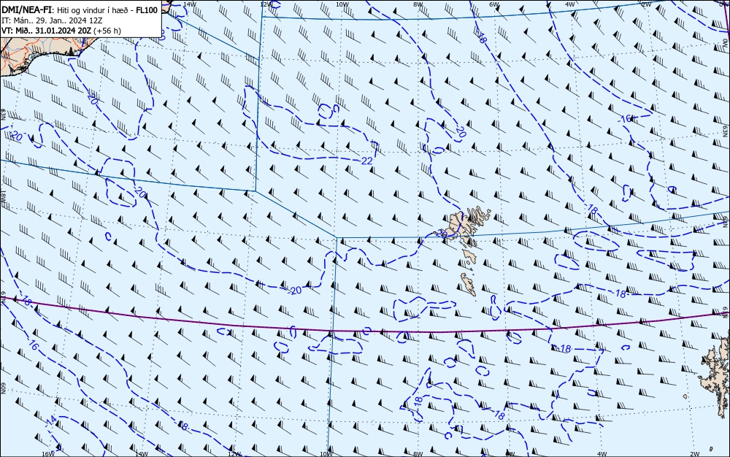Click the '14' isotherm contour label

[52, 421]
